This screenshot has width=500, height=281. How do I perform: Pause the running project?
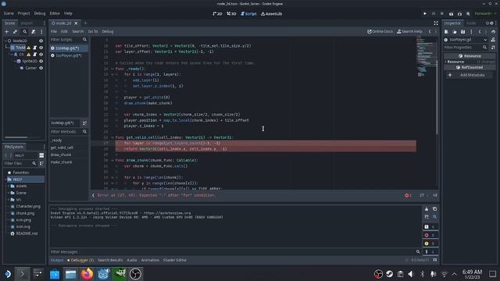[434, 14]
